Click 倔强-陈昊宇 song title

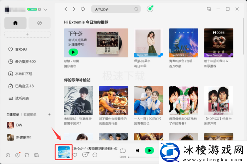click(142, 61)
